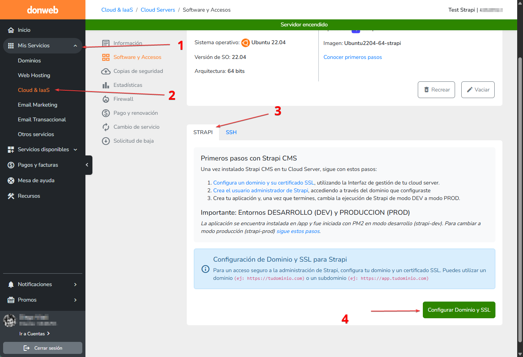This screenshot has width=523, height=357.
Task: Click the Notificaciones bell icon
Action: 11,285
